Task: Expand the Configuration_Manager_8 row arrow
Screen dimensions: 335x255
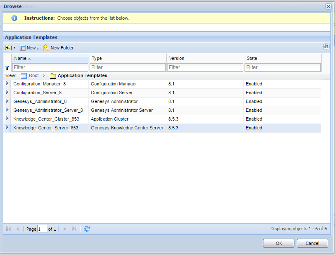Action: click(7, 84)
